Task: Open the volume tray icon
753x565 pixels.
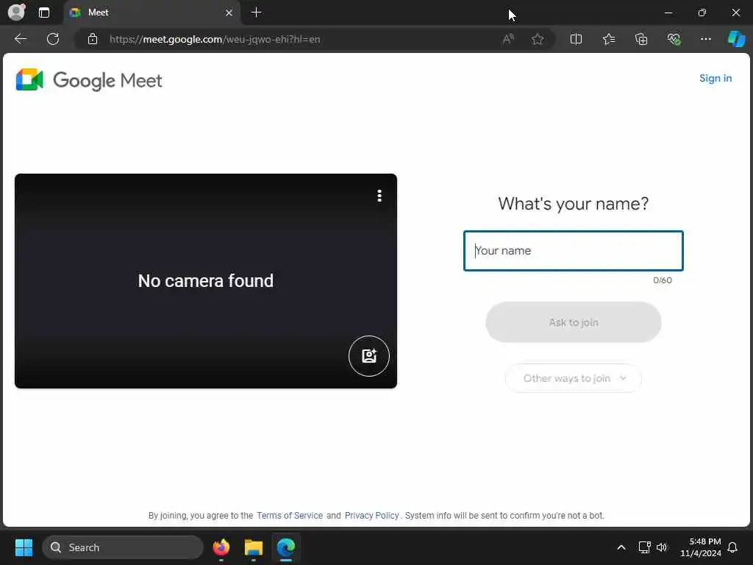Action: [662, 547]
